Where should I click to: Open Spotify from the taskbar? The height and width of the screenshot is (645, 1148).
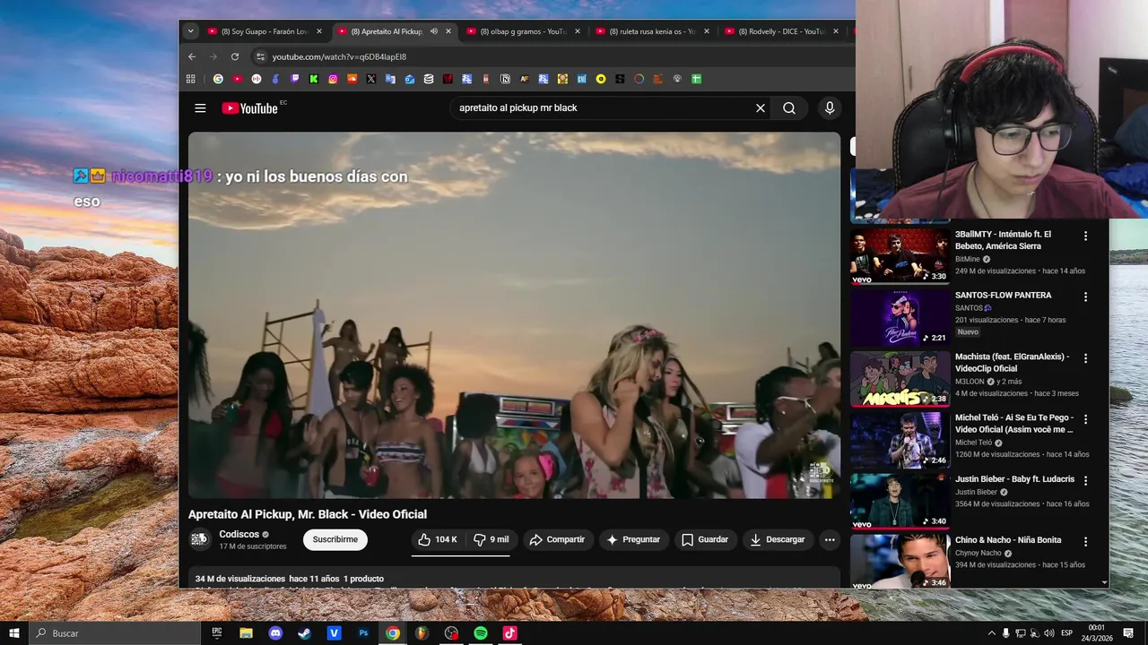[x=481, y=633]
